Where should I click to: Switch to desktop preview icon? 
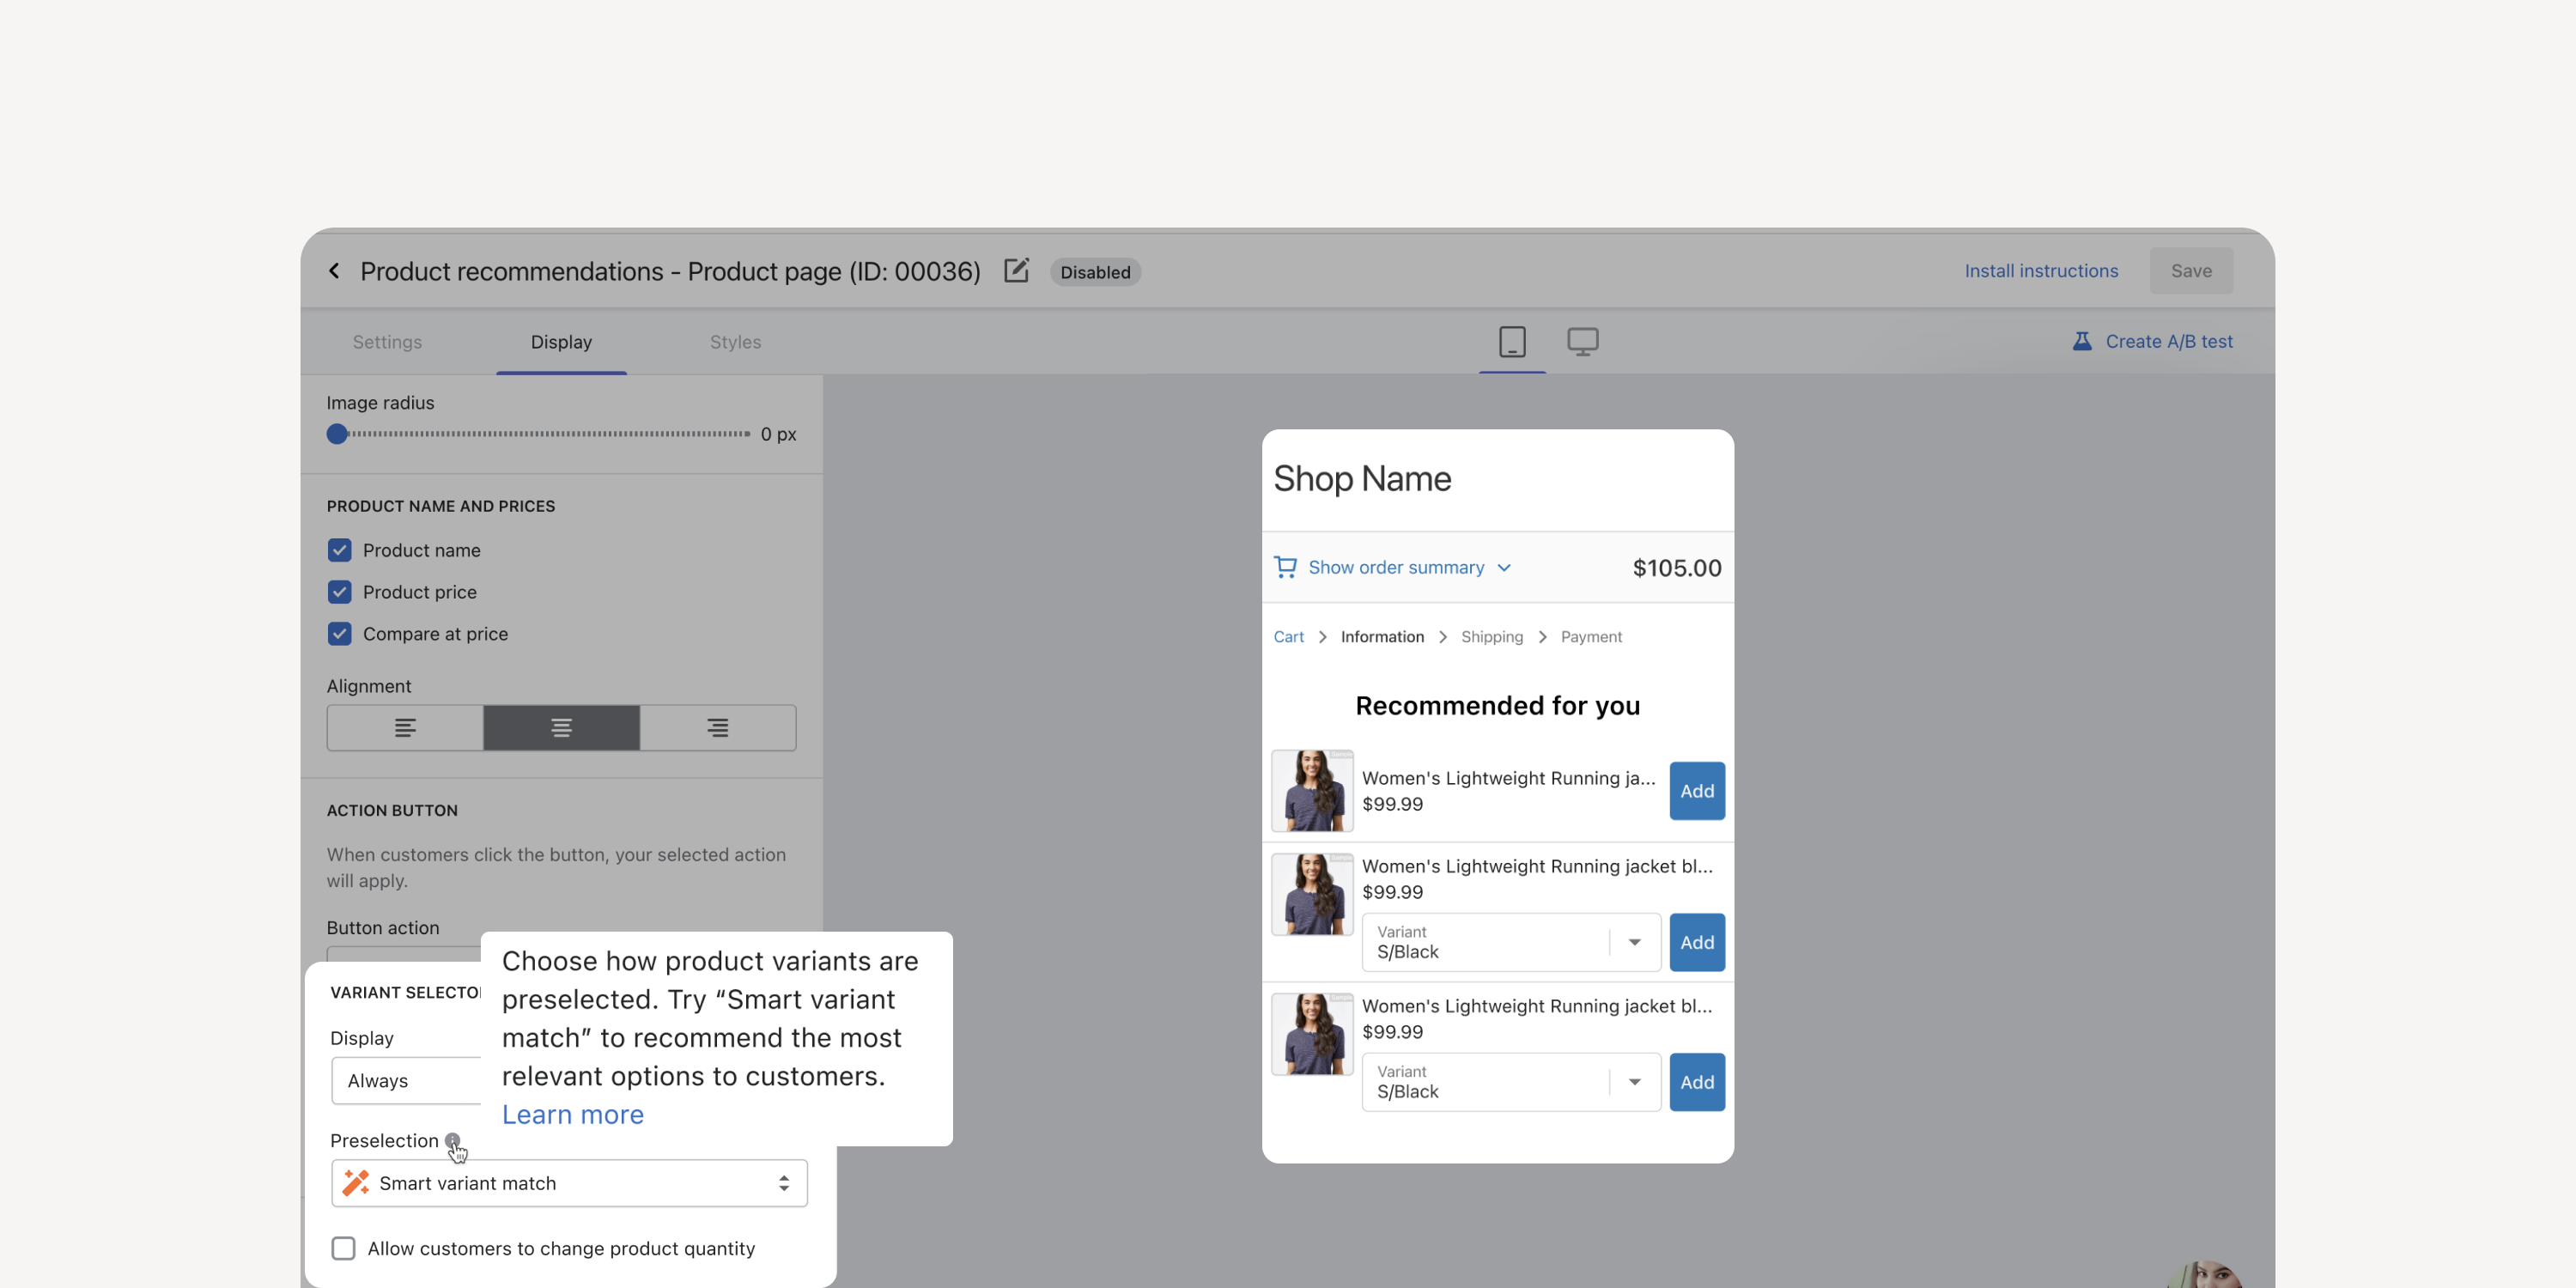pos(1582,342)
